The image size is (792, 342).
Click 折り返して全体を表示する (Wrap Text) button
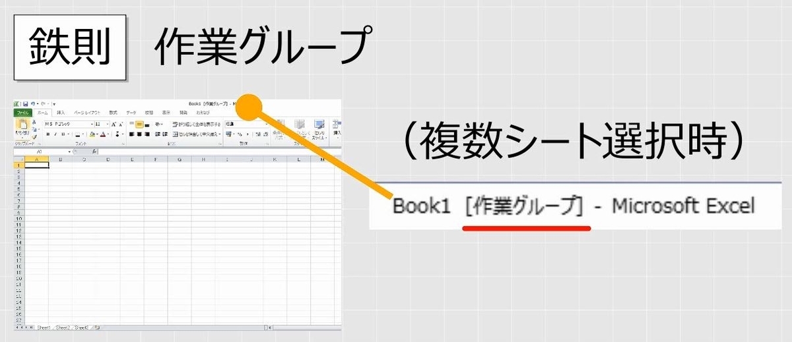pos(197,124)
